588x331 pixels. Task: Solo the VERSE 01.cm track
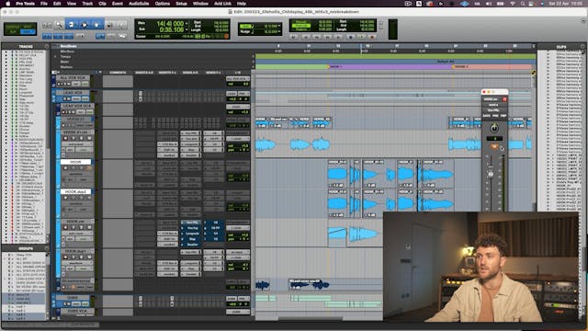tap(81, 139)
